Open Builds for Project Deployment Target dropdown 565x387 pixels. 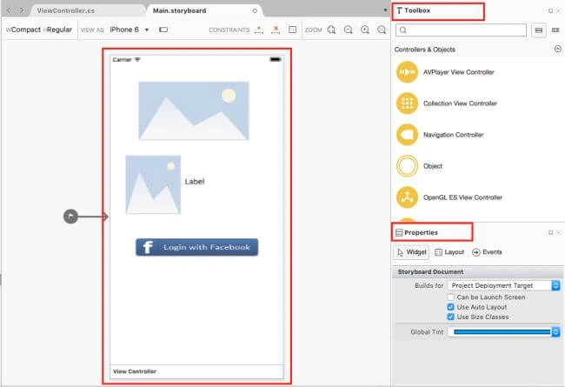click(x=504, y=285)
